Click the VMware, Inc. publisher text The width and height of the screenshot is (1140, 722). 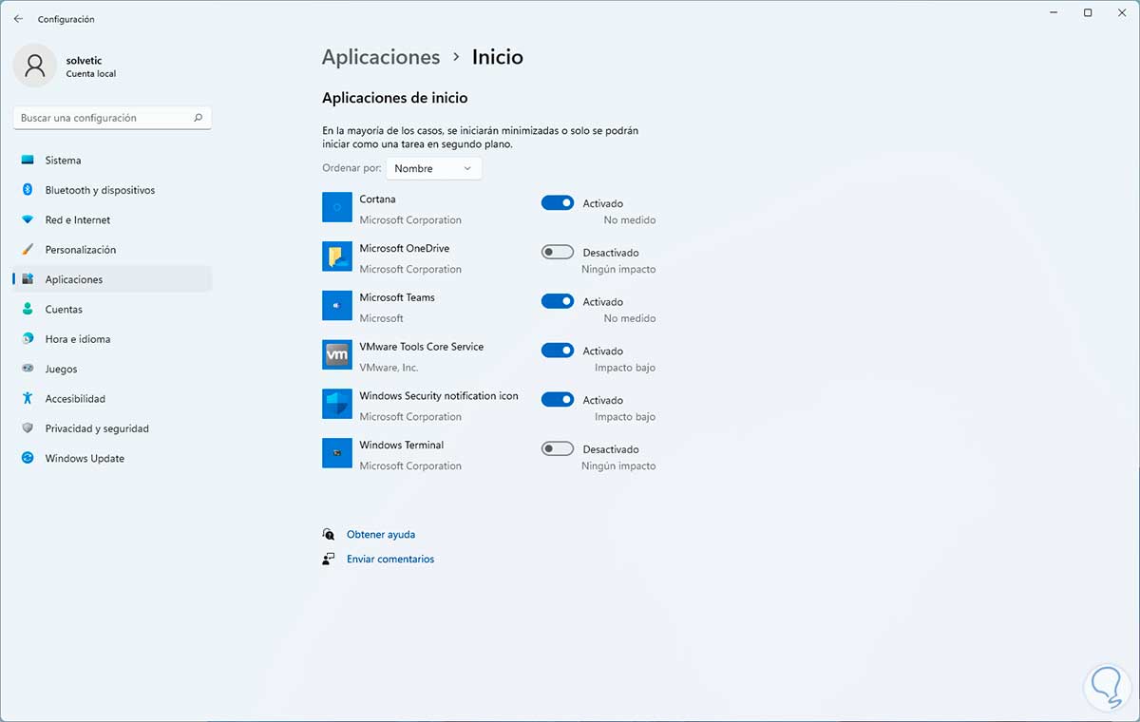click(389, 368)
